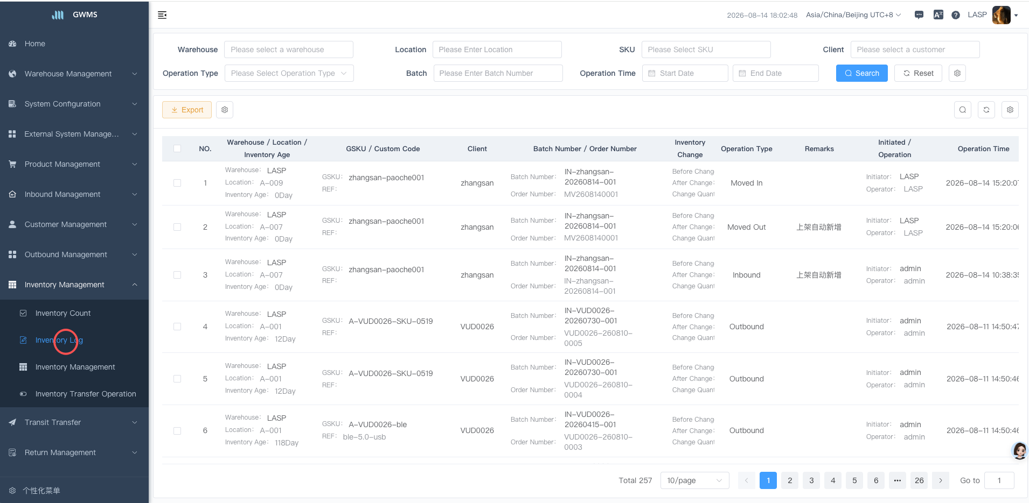The height and width of the screenshot is (503, 1029).
Task: Click the Export button
Action: 187,110
